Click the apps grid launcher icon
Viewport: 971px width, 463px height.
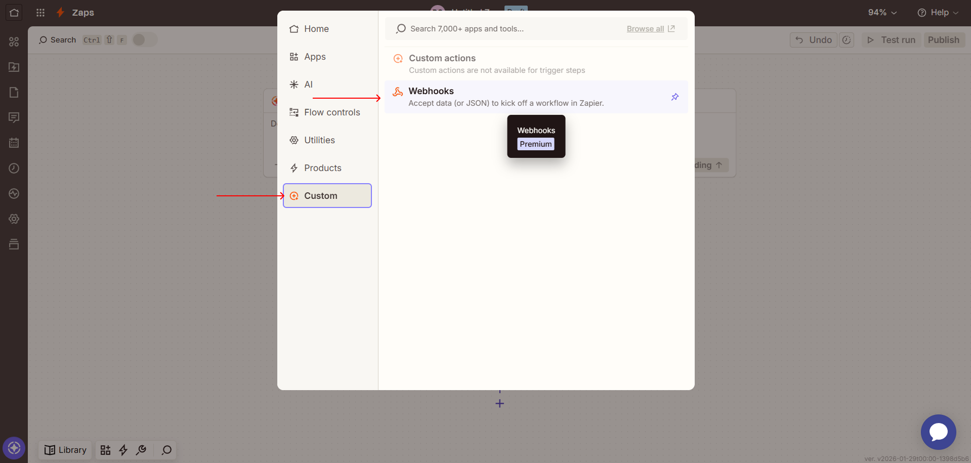[40, 13]
